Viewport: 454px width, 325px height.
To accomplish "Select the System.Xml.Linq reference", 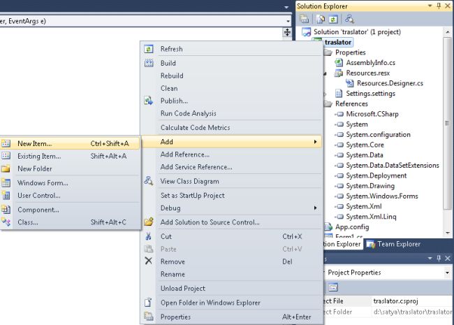I will click(x=371, y=217).
